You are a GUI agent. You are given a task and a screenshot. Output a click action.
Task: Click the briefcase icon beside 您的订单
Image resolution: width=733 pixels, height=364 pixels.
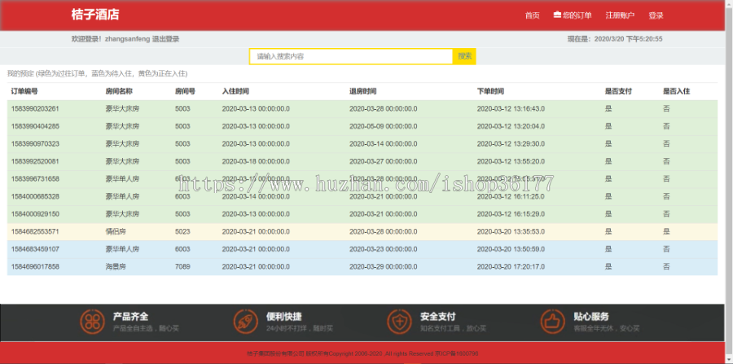click(557, 15)
